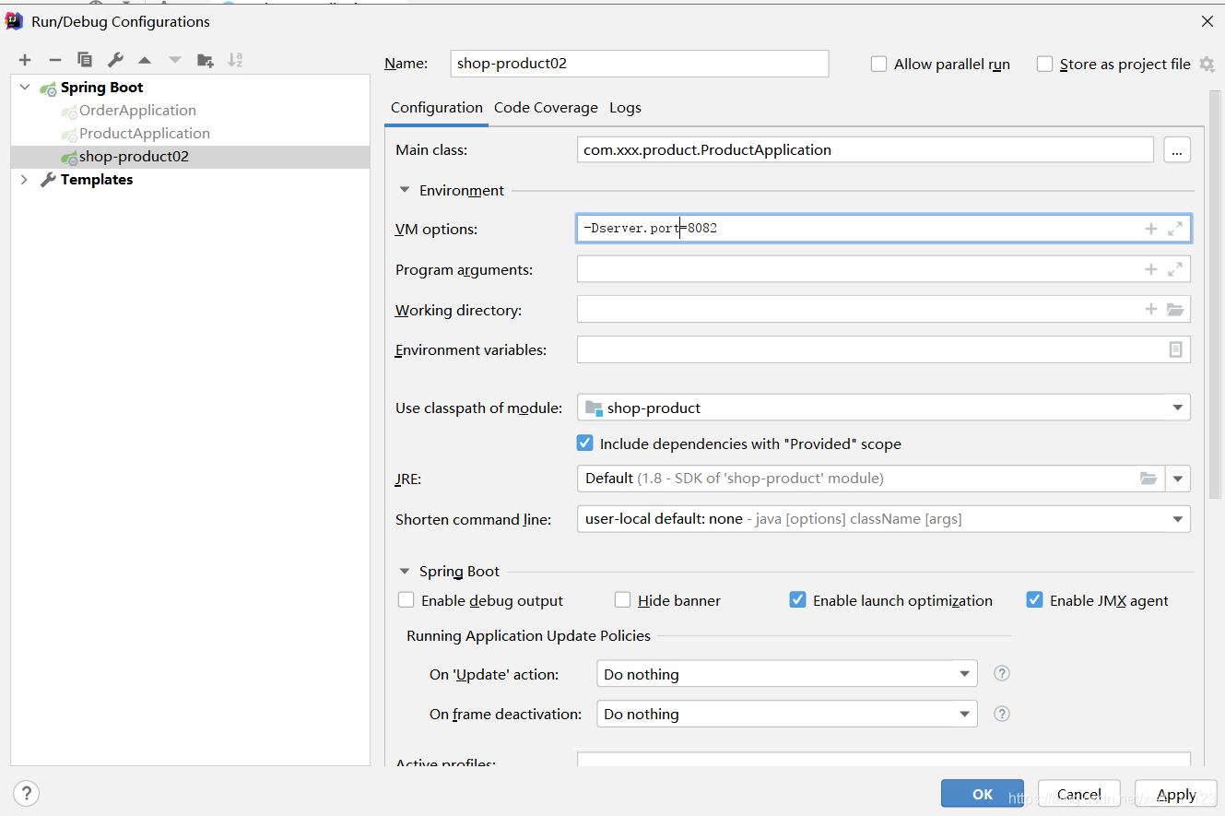Select shop-product02 configuration
The height and width of the screenshot is (816, 1225).
click(x=190, y=157)
